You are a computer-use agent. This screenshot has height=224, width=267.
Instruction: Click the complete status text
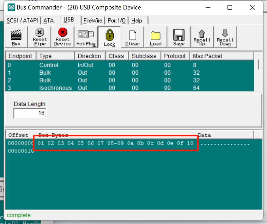click(x=19, y=215)
